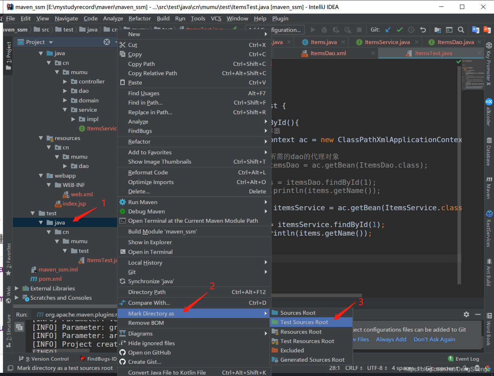Open the Ant Build sidebar tool window
Image resolution: width=494 pixels, height=376 pixels.
pos(489,272)
